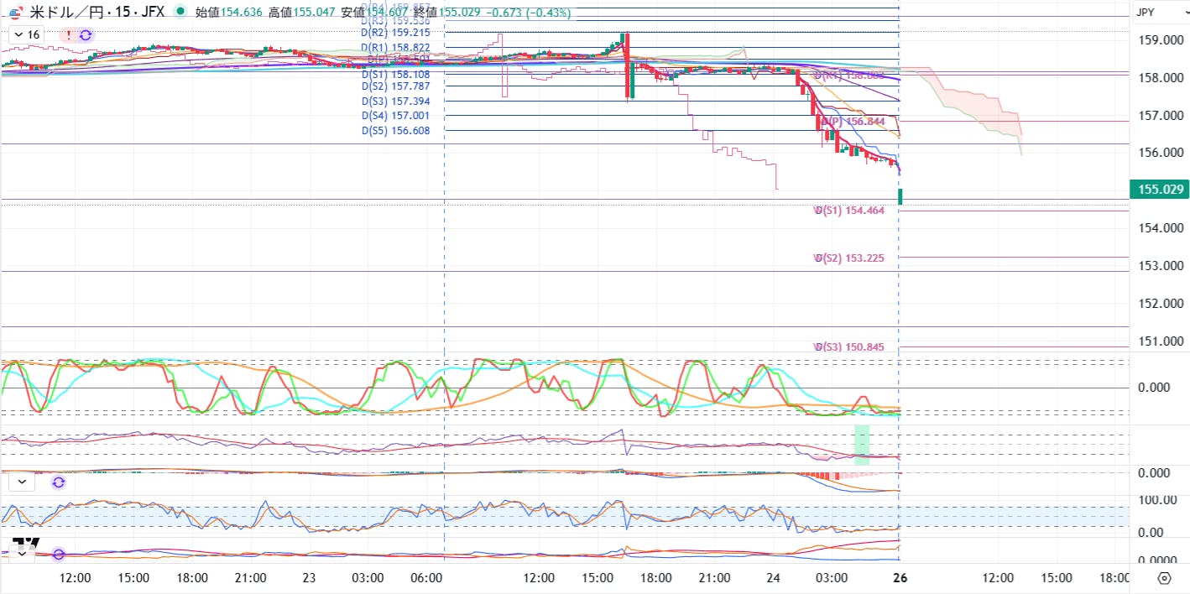Screen dimensions: 1190x594
Task: Open chart settings gear at bottom right
Action: pyautogui.click(x=1163, y=578)
